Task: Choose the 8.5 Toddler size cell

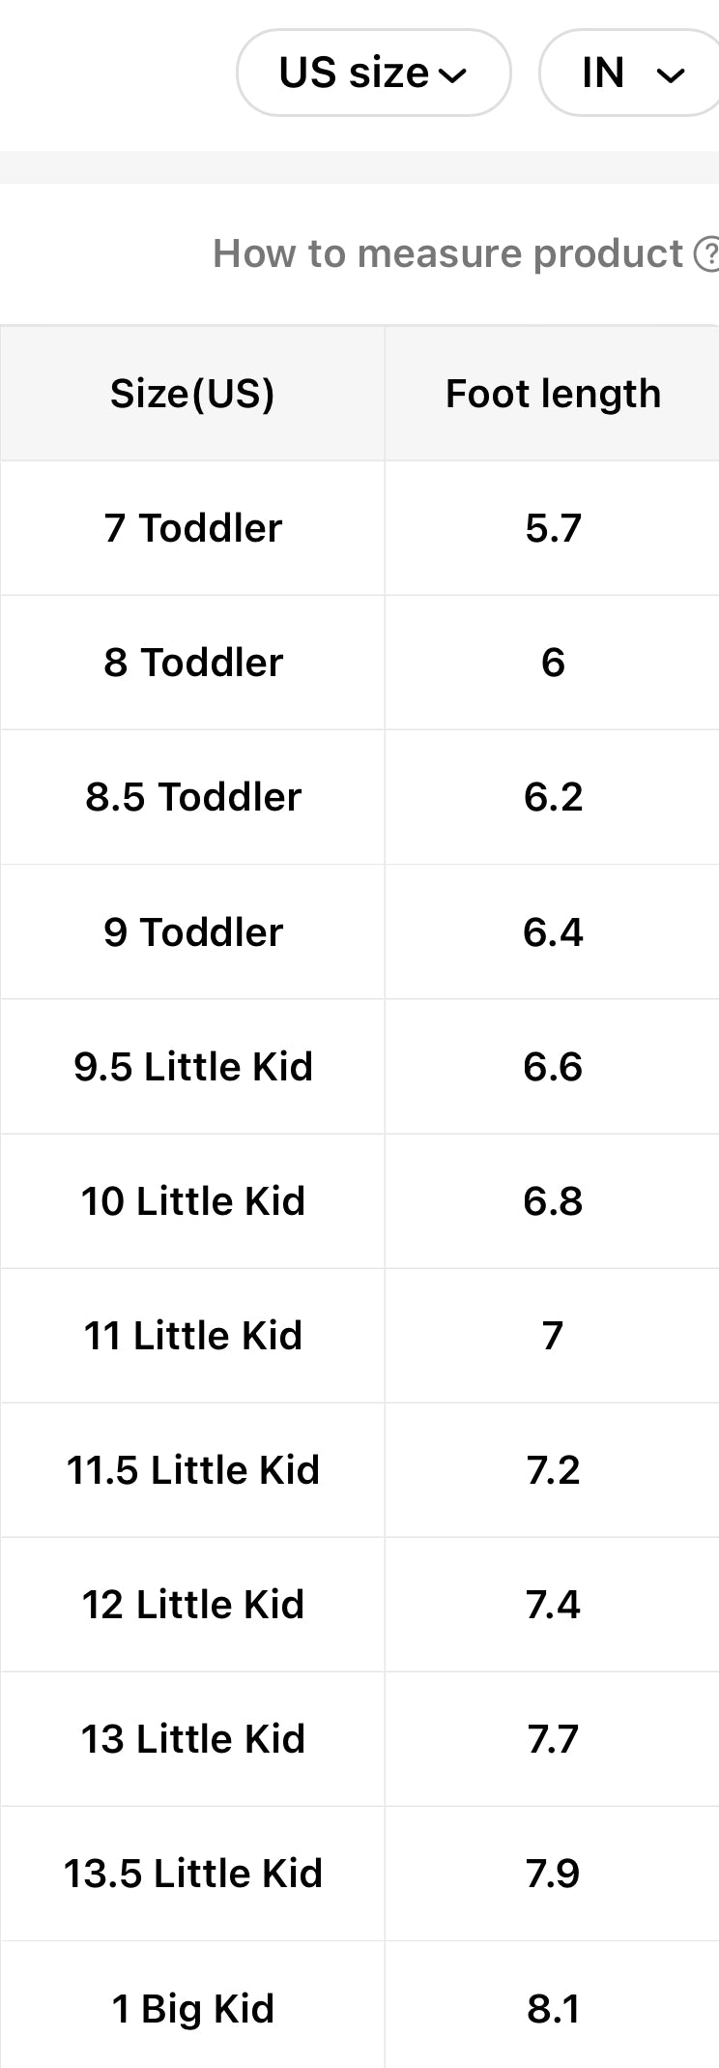Action: [x=193, y=797]
